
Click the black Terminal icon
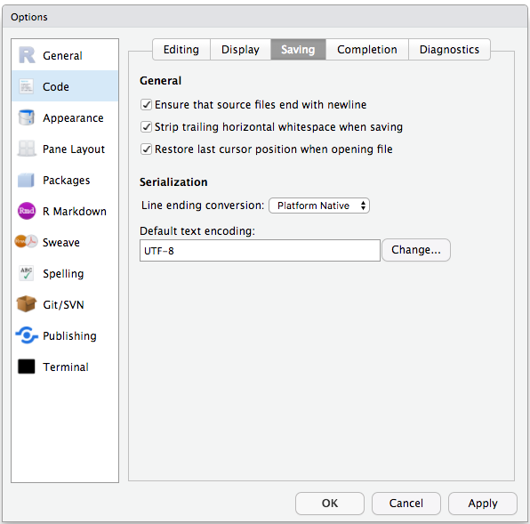coord(27,367)
